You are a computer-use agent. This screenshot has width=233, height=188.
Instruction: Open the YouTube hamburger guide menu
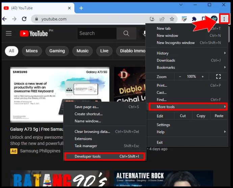pos(9,33)
